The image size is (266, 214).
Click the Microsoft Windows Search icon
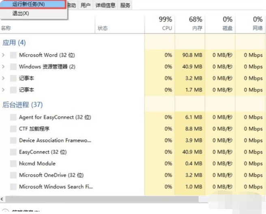tap(13, 187)
